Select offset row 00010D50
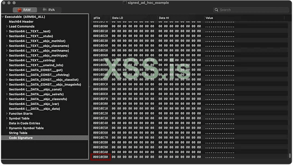 coord(190,51)
